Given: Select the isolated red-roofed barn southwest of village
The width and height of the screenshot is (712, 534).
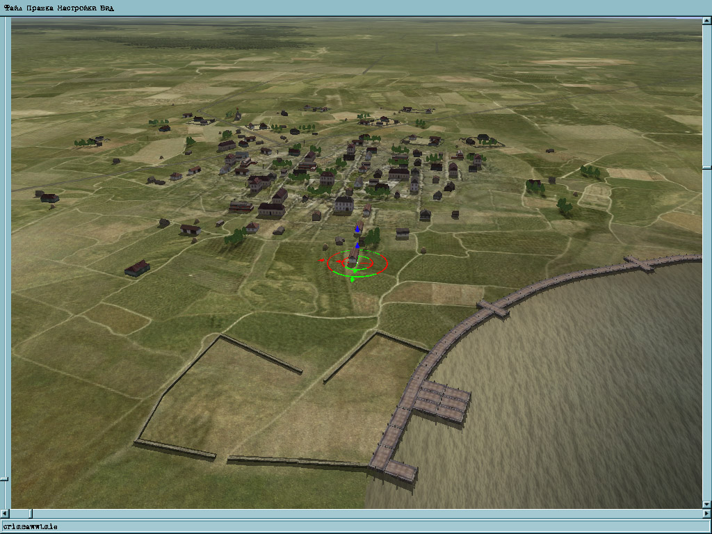Looking at the screenshot, I should pos(137,268).
